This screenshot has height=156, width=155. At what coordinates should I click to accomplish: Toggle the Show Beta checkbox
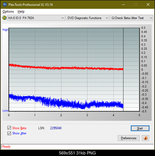pyautogui.click(x=9, y=128)
